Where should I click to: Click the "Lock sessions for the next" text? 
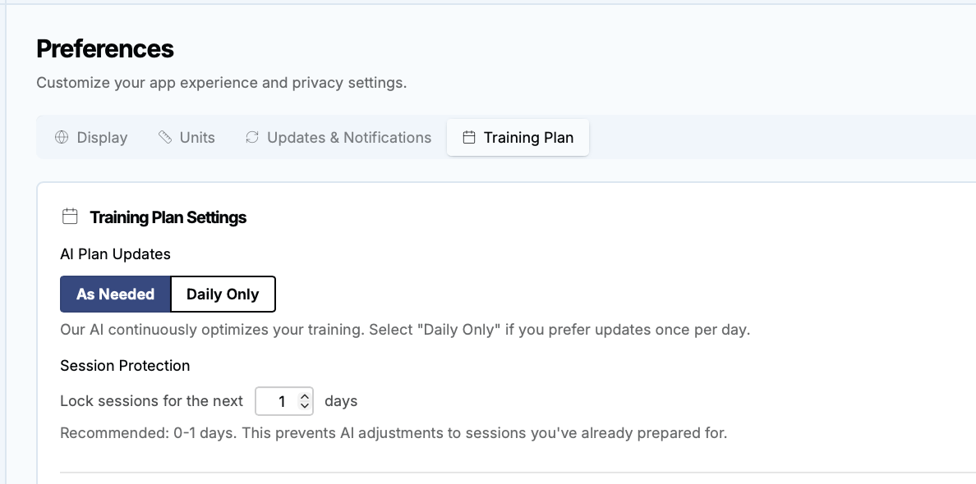(152, 401)
